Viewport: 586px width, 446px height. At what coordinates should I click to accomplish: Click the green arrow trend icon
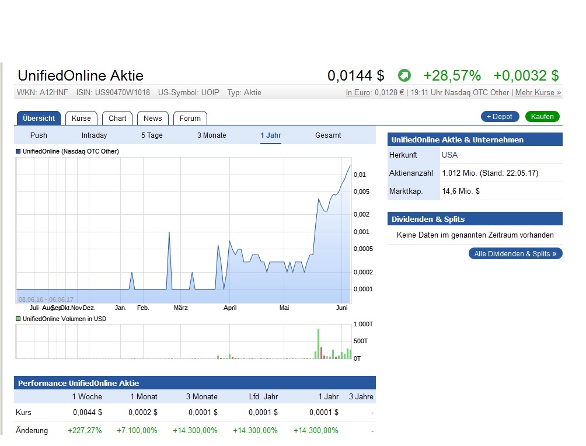point(404,75)
